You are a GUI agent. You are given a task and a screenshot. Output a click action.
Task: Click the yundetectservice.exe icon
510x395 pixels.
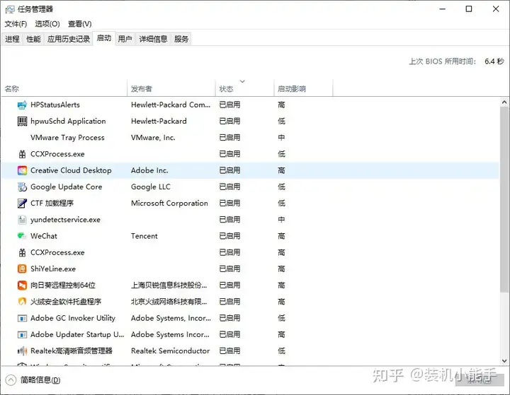click(x=22, y=220)
